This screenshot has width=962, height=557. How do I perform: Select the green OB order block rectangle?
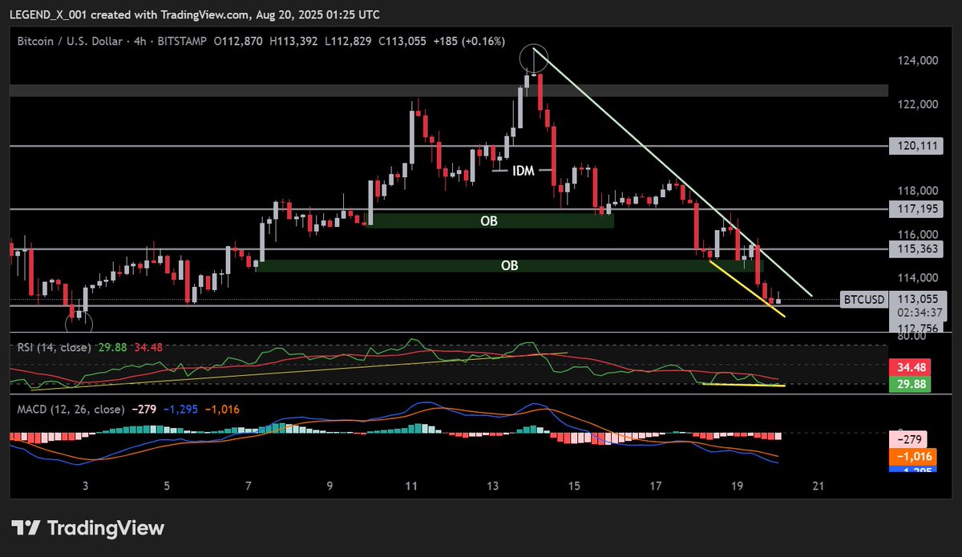[x=489, y=220]
